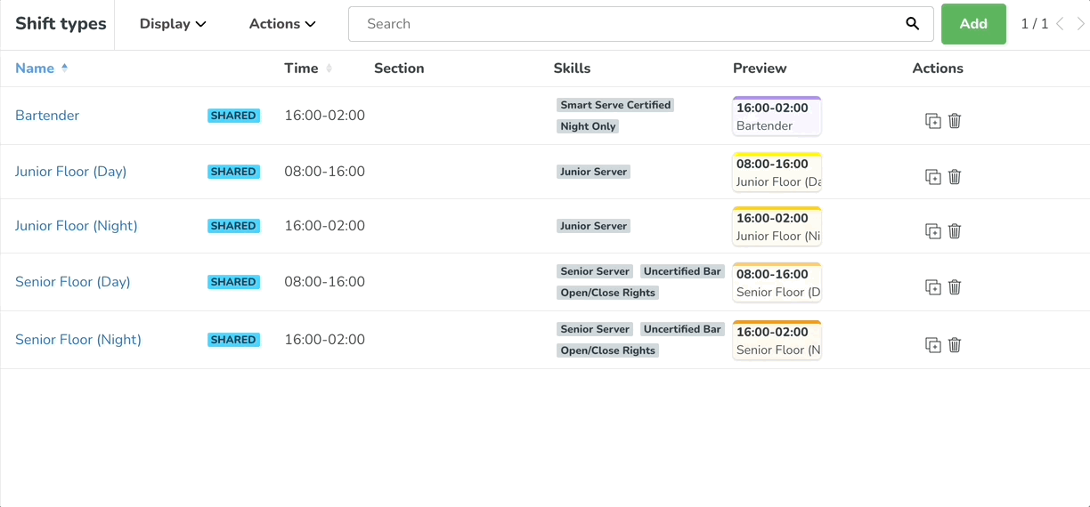Open the Bartender shift type link
The width and height of the screenshot is (1090, 507).
[47, 116]
